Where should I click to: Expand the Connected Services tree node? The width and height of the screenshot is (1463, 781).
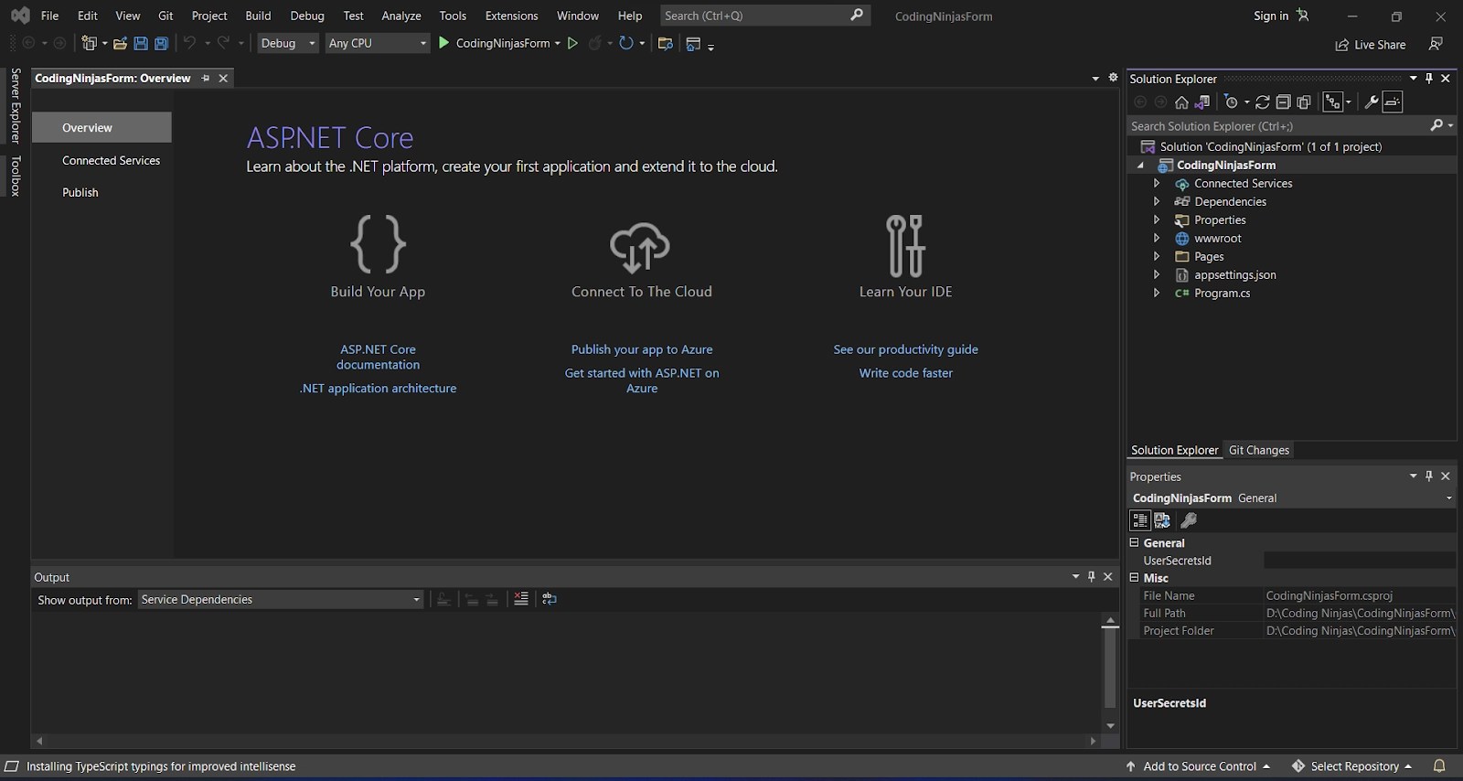(1157, 184)
